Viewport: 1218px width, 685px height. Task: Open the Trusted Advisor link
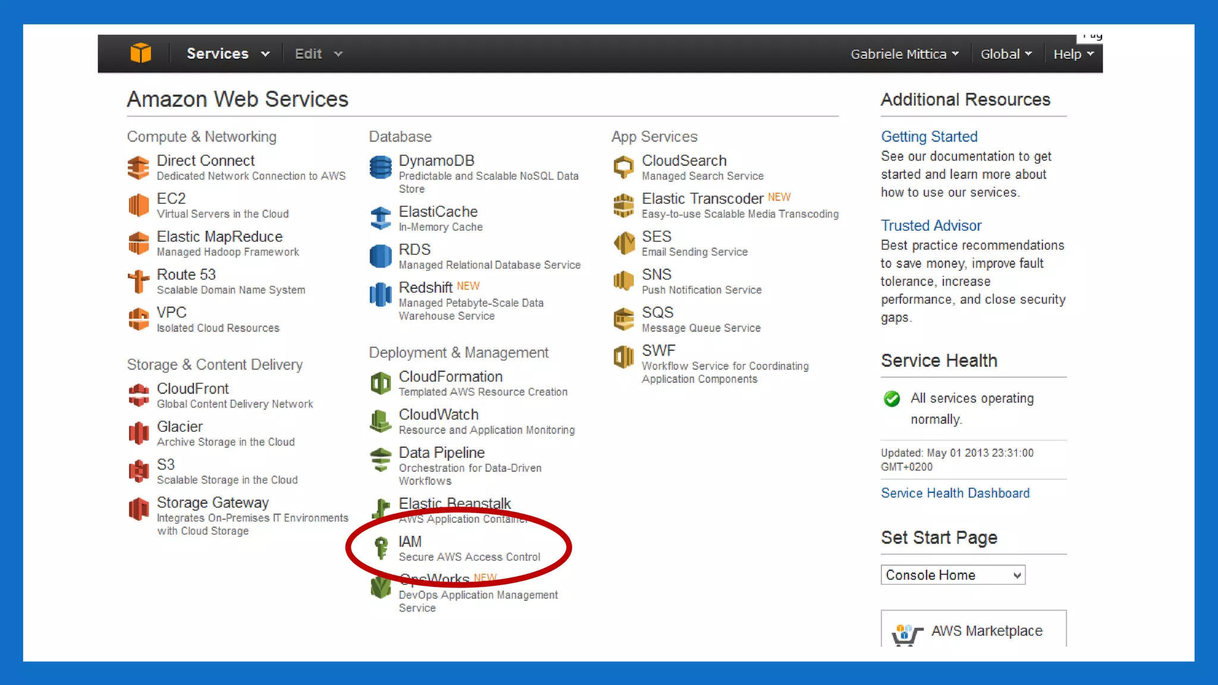(931, 226)
